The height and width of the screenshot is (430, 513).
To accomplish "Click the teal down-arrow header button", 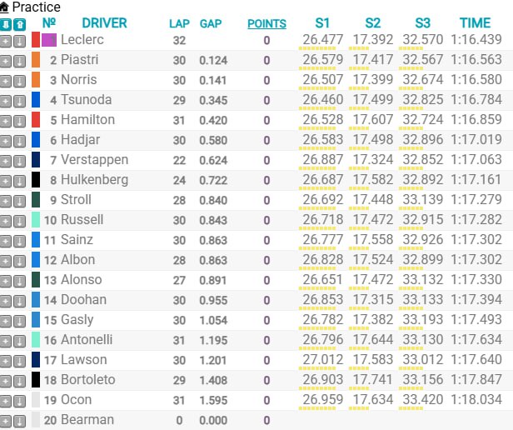I will (6, 23).
